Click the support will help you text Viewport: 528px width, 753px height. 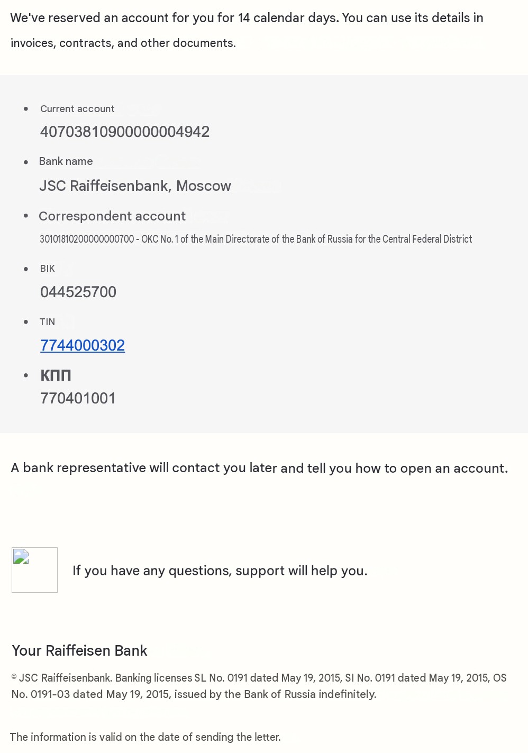(220, 571)
